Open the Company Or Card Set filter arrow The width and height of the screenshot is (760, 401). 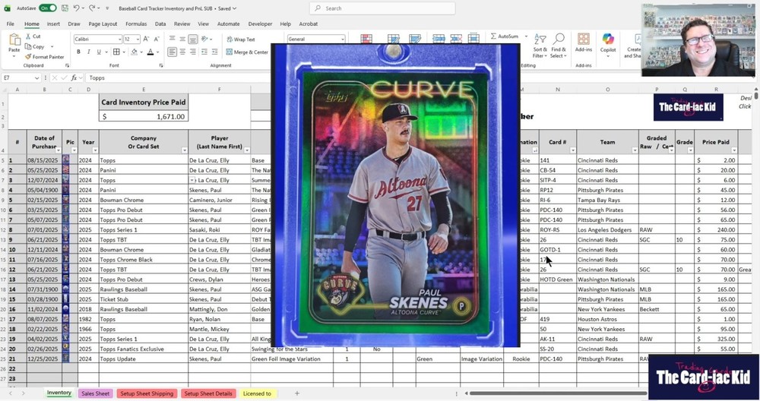[x=184, y=150]
